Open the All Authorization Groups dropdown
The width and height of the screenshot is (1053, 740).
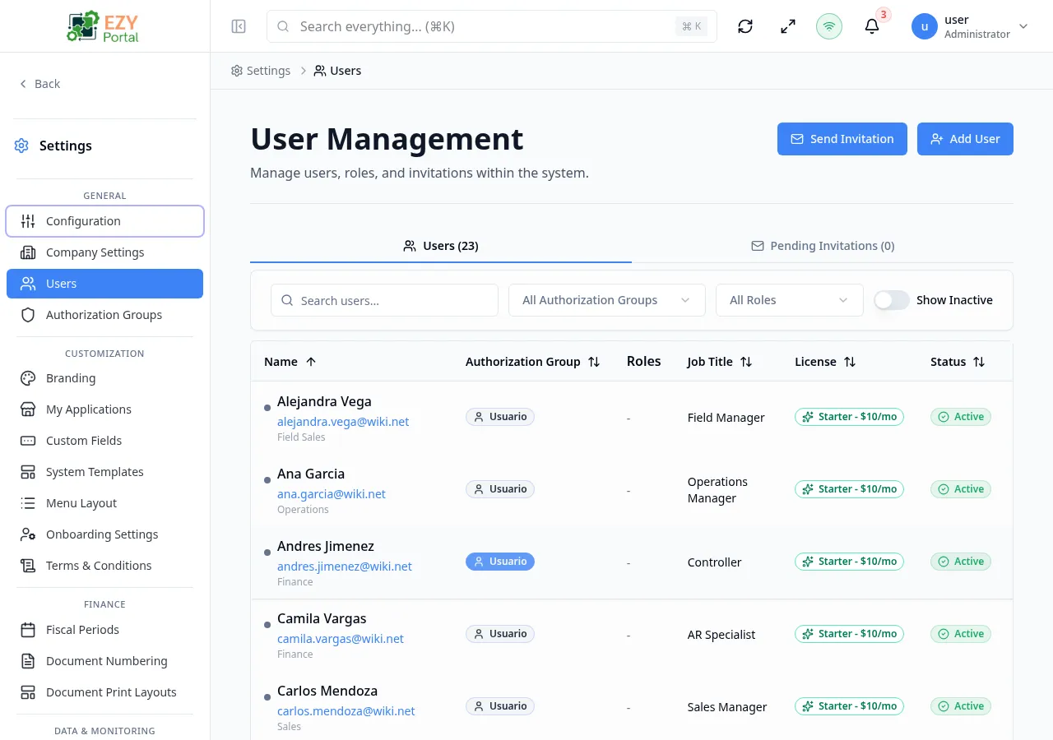(607, 300)
